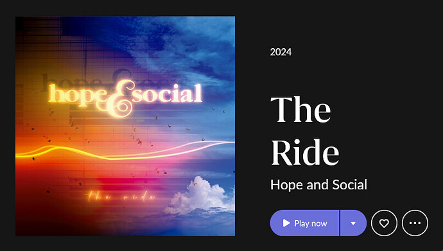This screenshot has width=443, height=251.
Task: Click the heart icon to favorite album
Action: click(384, 223)
